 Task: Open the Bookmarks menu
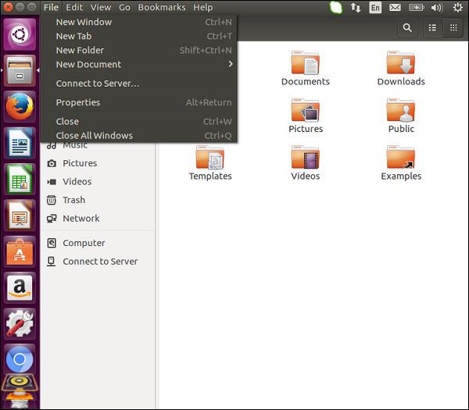pos(162,7)
